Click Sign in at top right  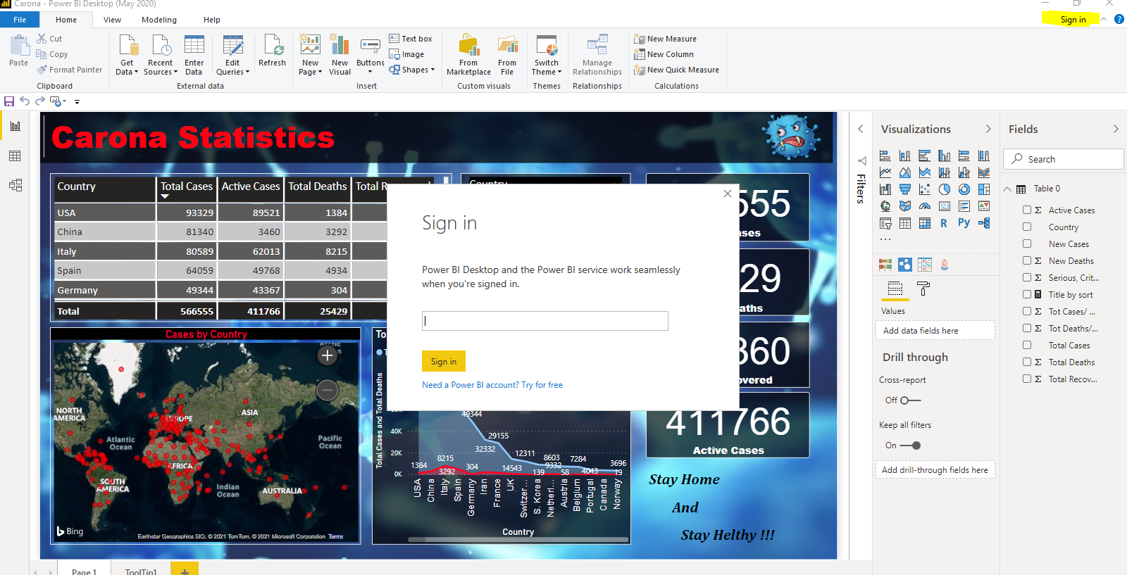tap(1073, 20)
